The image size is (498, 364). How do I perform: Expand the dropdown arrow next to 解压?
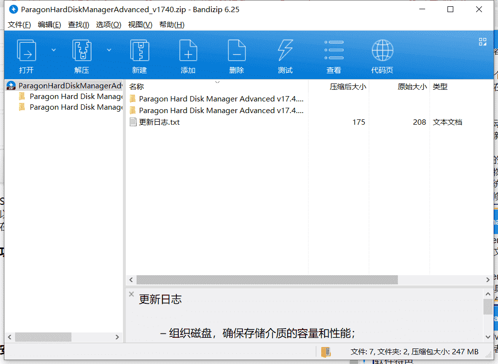point(109,50)
